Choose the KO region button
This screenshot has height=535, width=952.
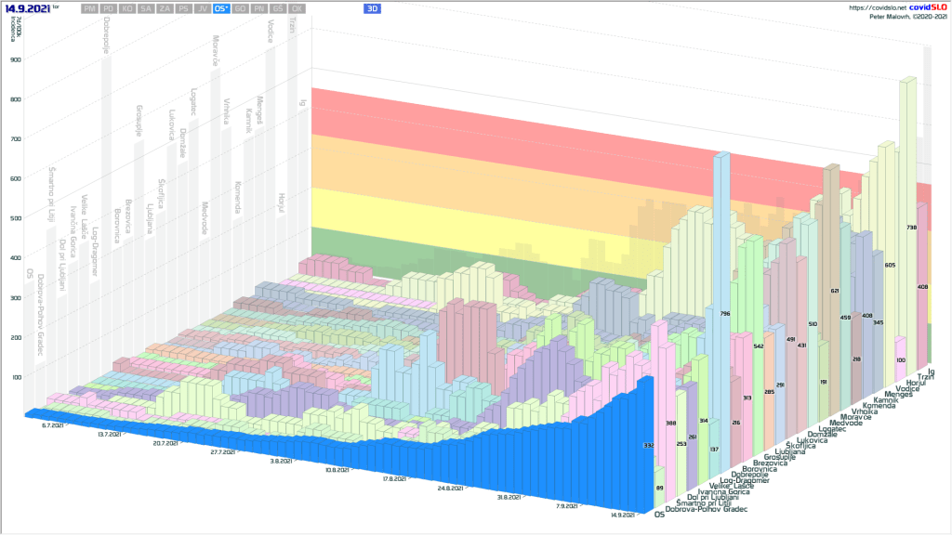pos(127,7)
